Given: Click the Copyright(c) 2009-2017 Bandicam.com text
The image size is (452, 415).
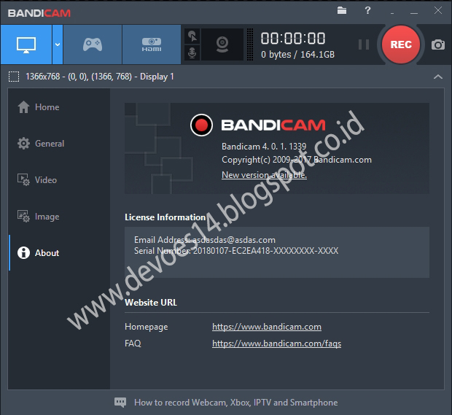Looking at the screenshot, I should (x=297, y=160).
